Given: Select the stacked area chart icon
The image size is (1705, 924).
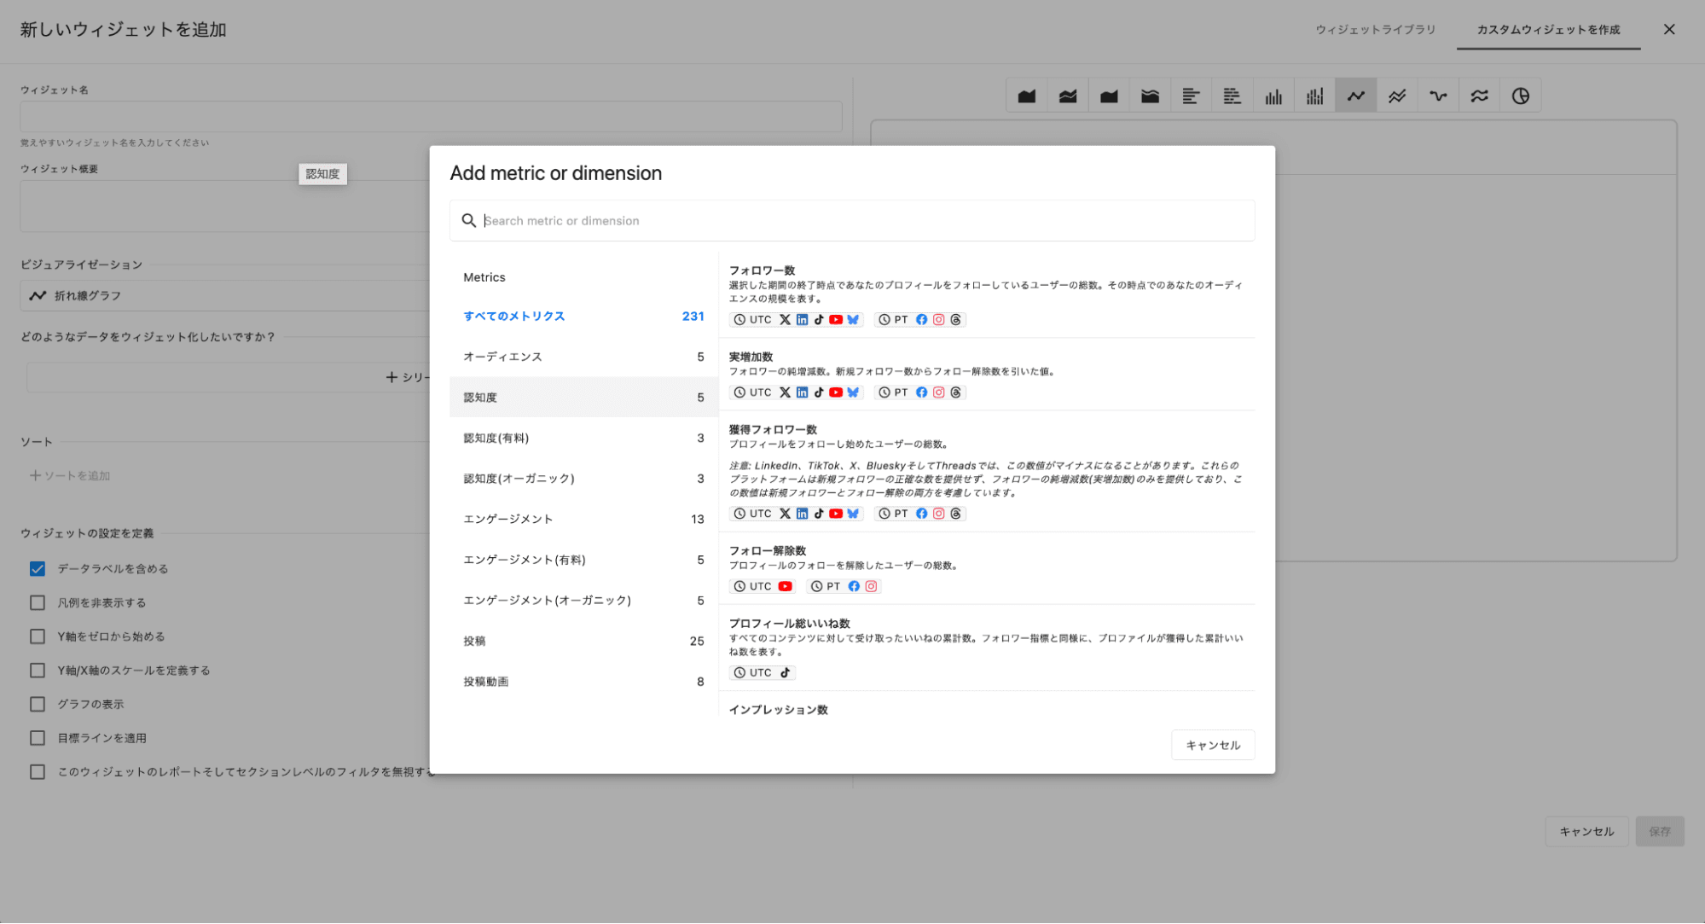Looking at the screenshot, I should point(1068,96).
